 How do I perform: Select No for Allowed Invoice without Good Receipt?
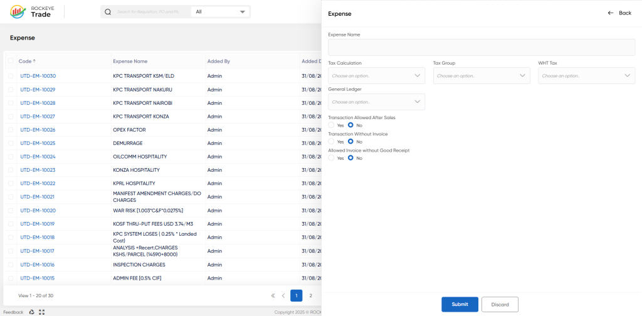[x=350, y=157]
